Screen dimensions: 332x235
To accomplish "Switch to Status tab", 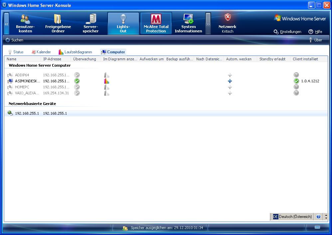I will pos(16,52).
